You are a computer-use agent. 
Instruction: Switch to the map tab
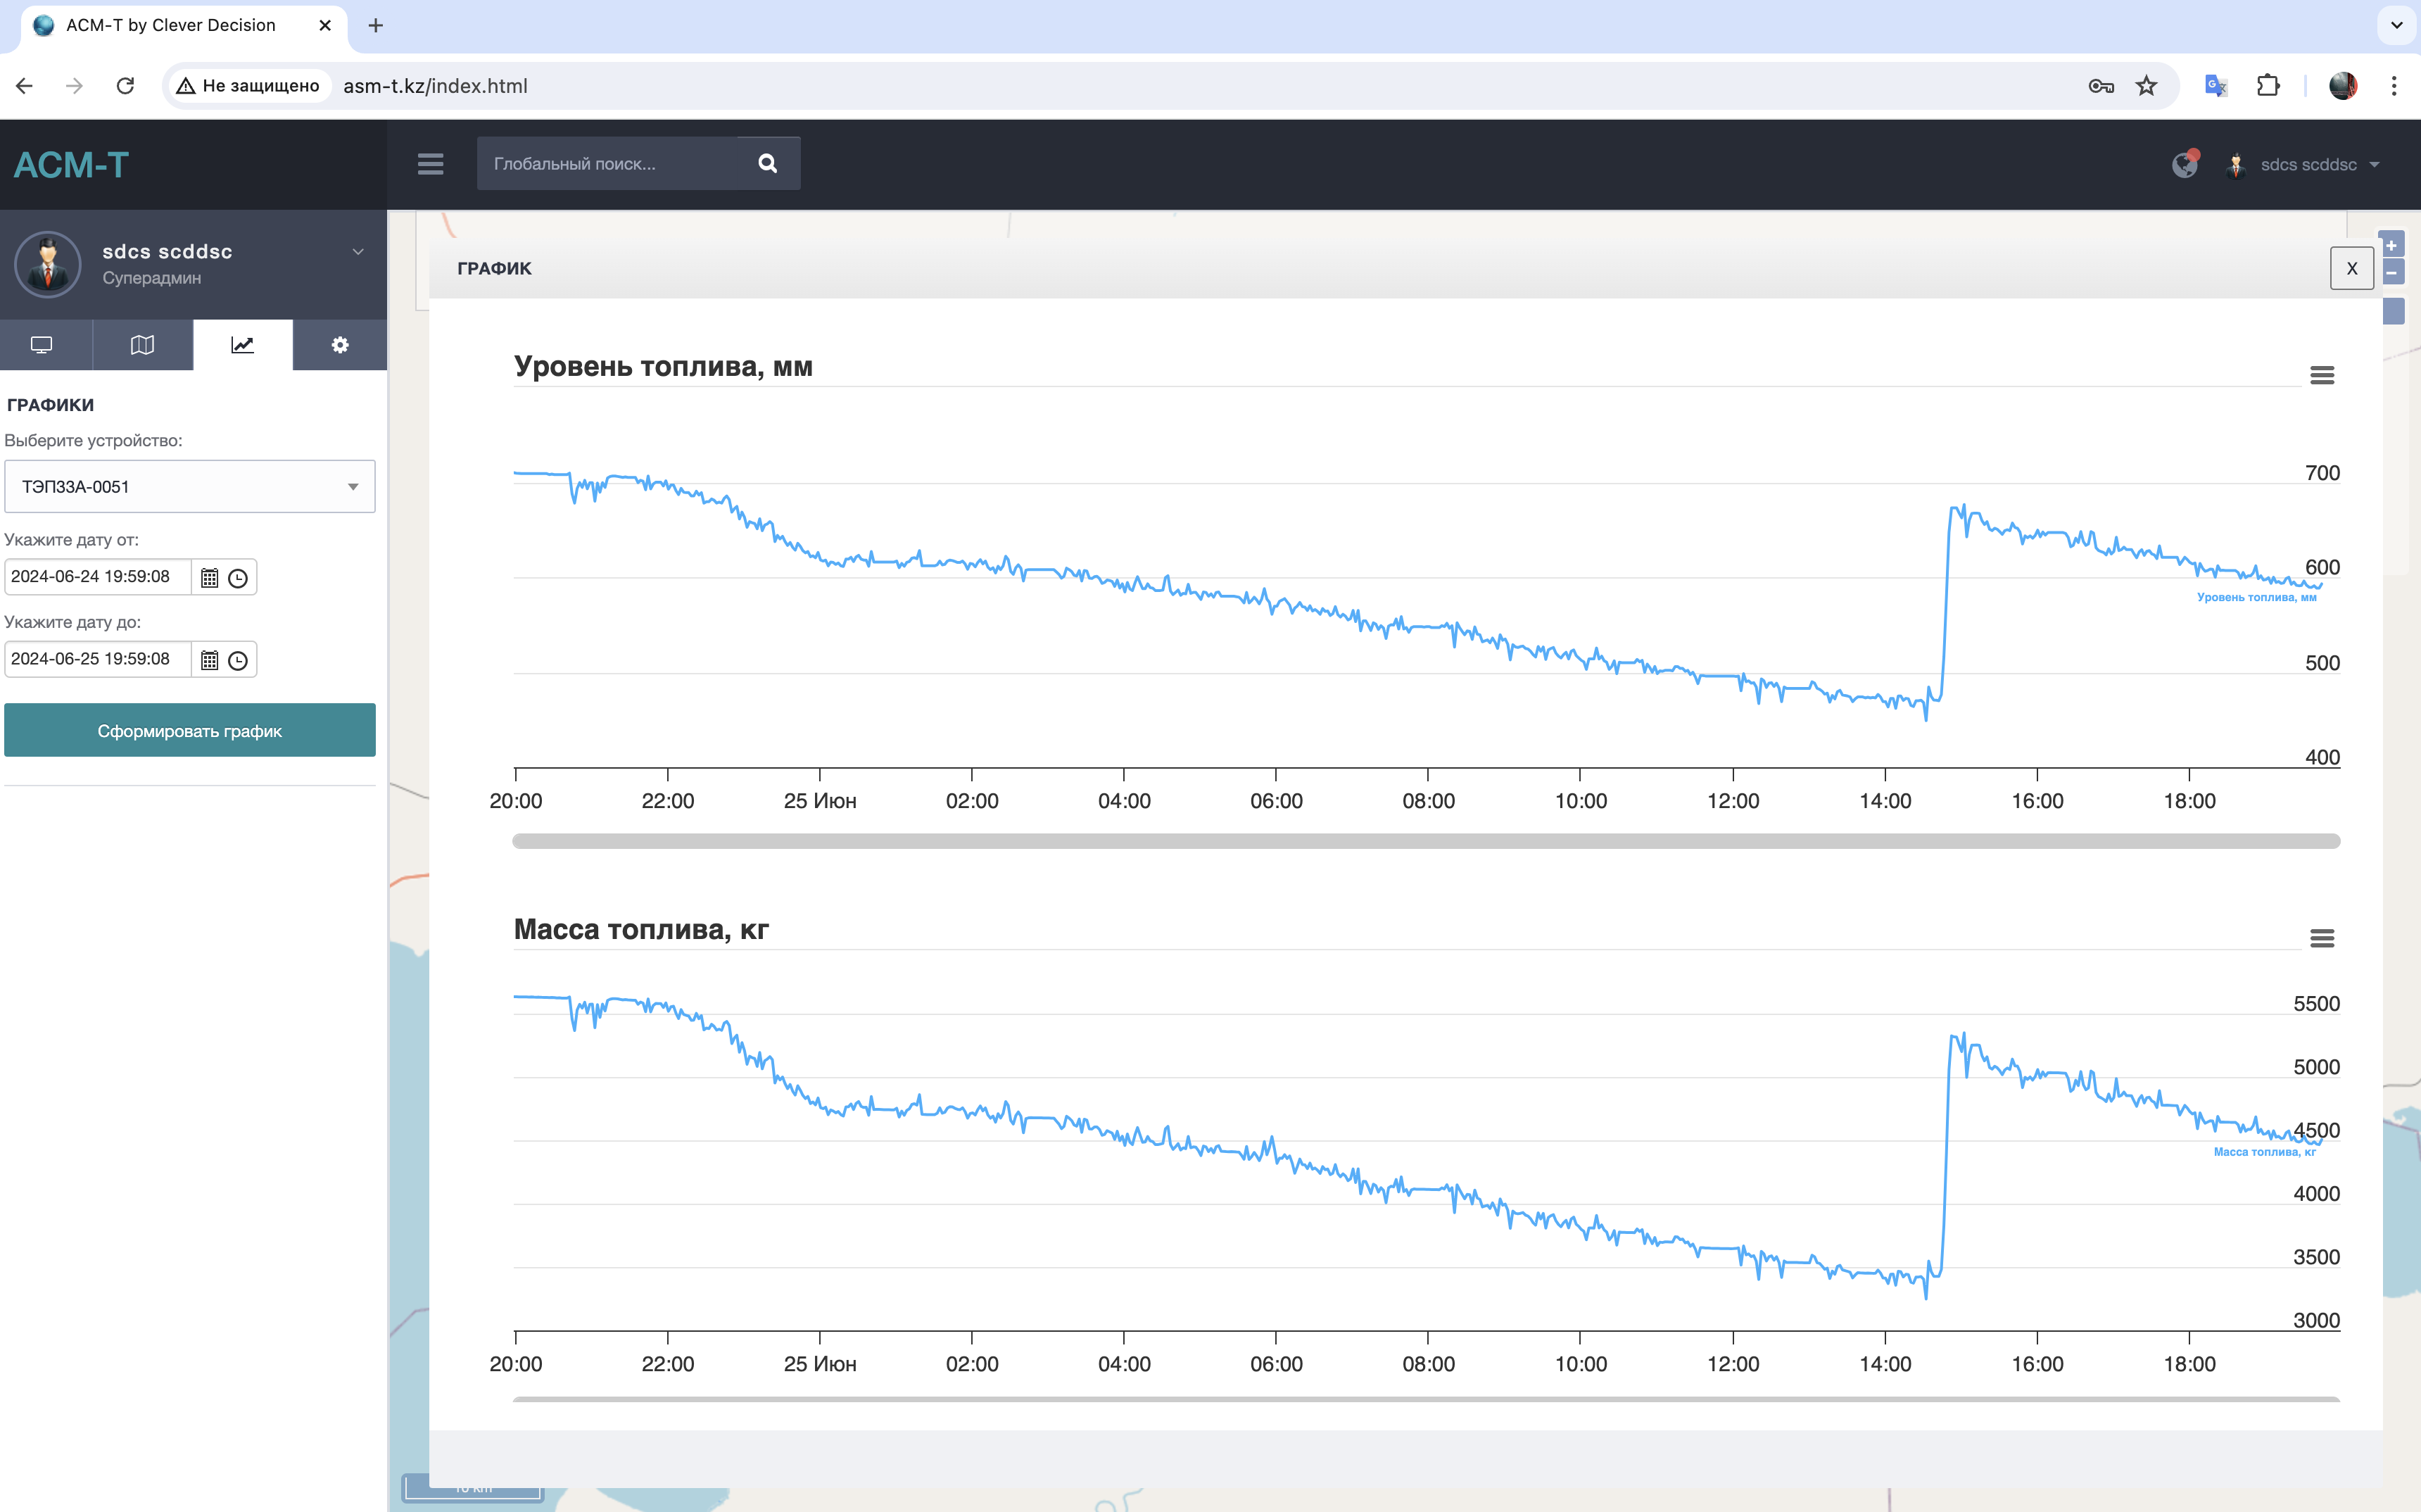pos(142,345)
